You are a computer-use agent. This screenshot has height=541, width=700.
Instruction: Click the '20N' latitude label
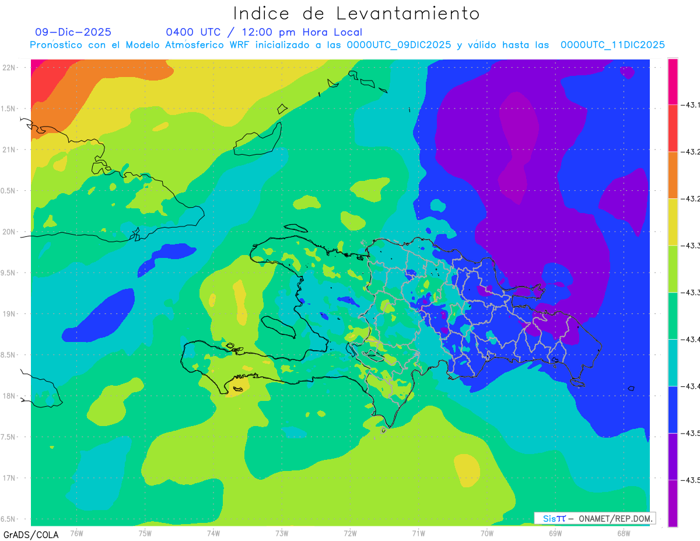10,232
